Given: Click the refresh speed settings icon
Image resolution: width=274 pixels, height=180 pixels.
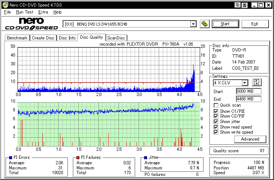Looking at the screenshot, I should [x=256, y=82].
